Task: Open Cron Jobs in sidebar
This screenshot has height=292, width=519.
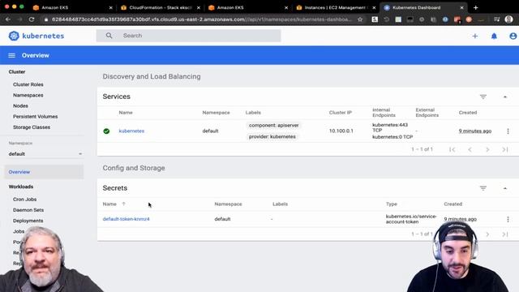Action: 25,200
